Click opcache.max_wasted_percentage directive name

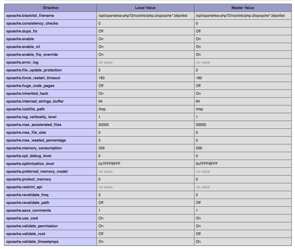pos(36,140)
